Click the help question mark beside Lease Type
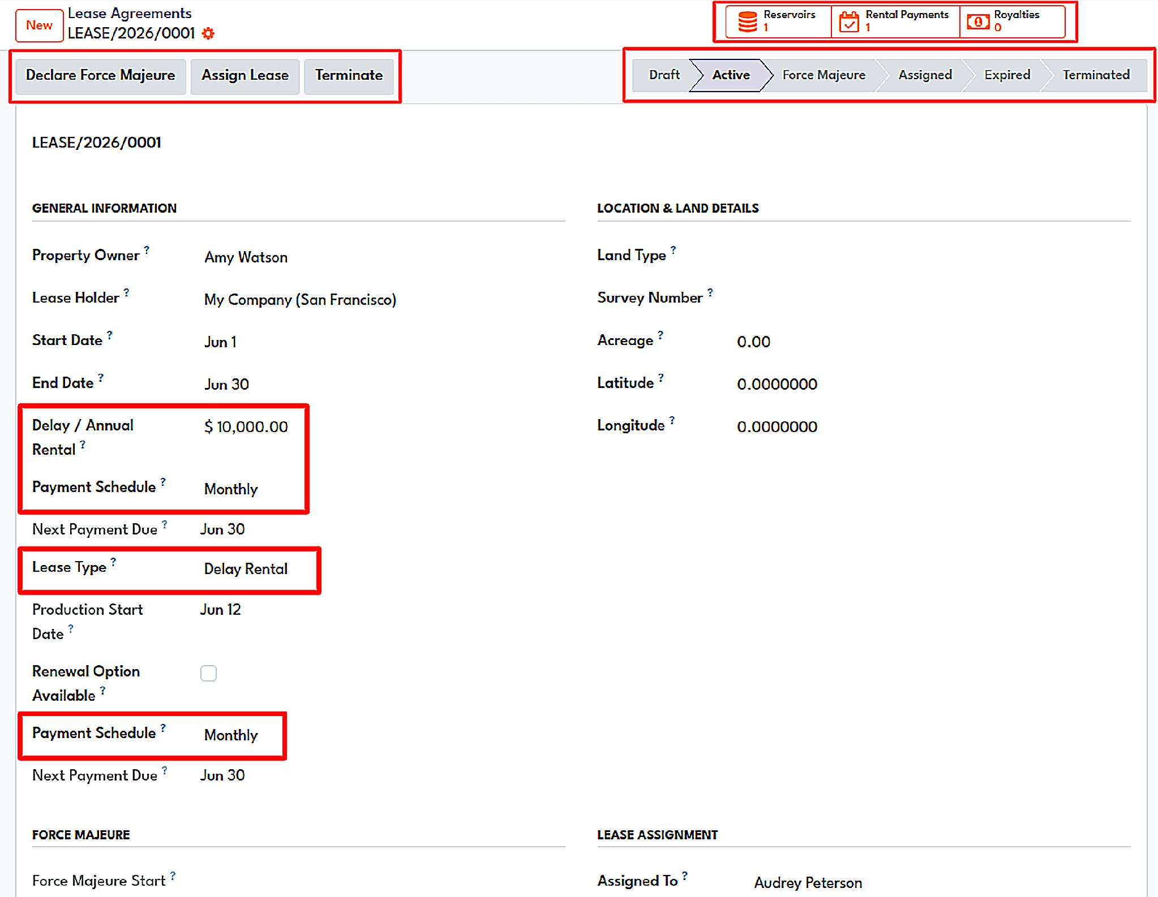 113,561
